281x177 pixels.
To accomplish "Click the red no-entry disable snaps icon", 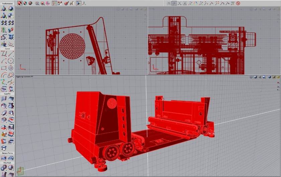I will [x=238, y=3].
